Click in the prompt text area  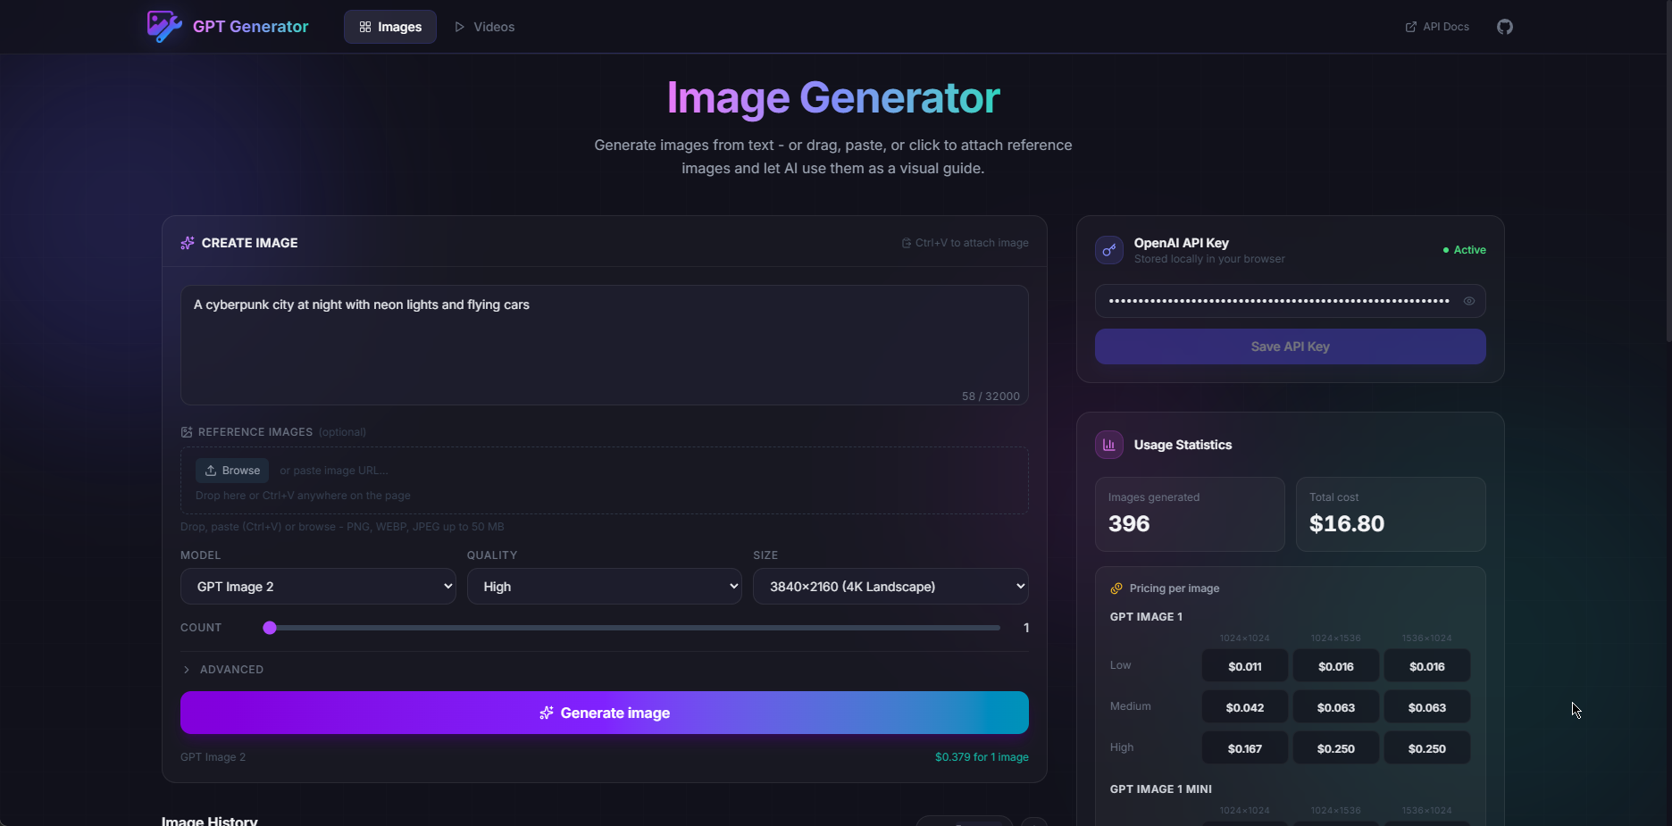coord(605,346)
